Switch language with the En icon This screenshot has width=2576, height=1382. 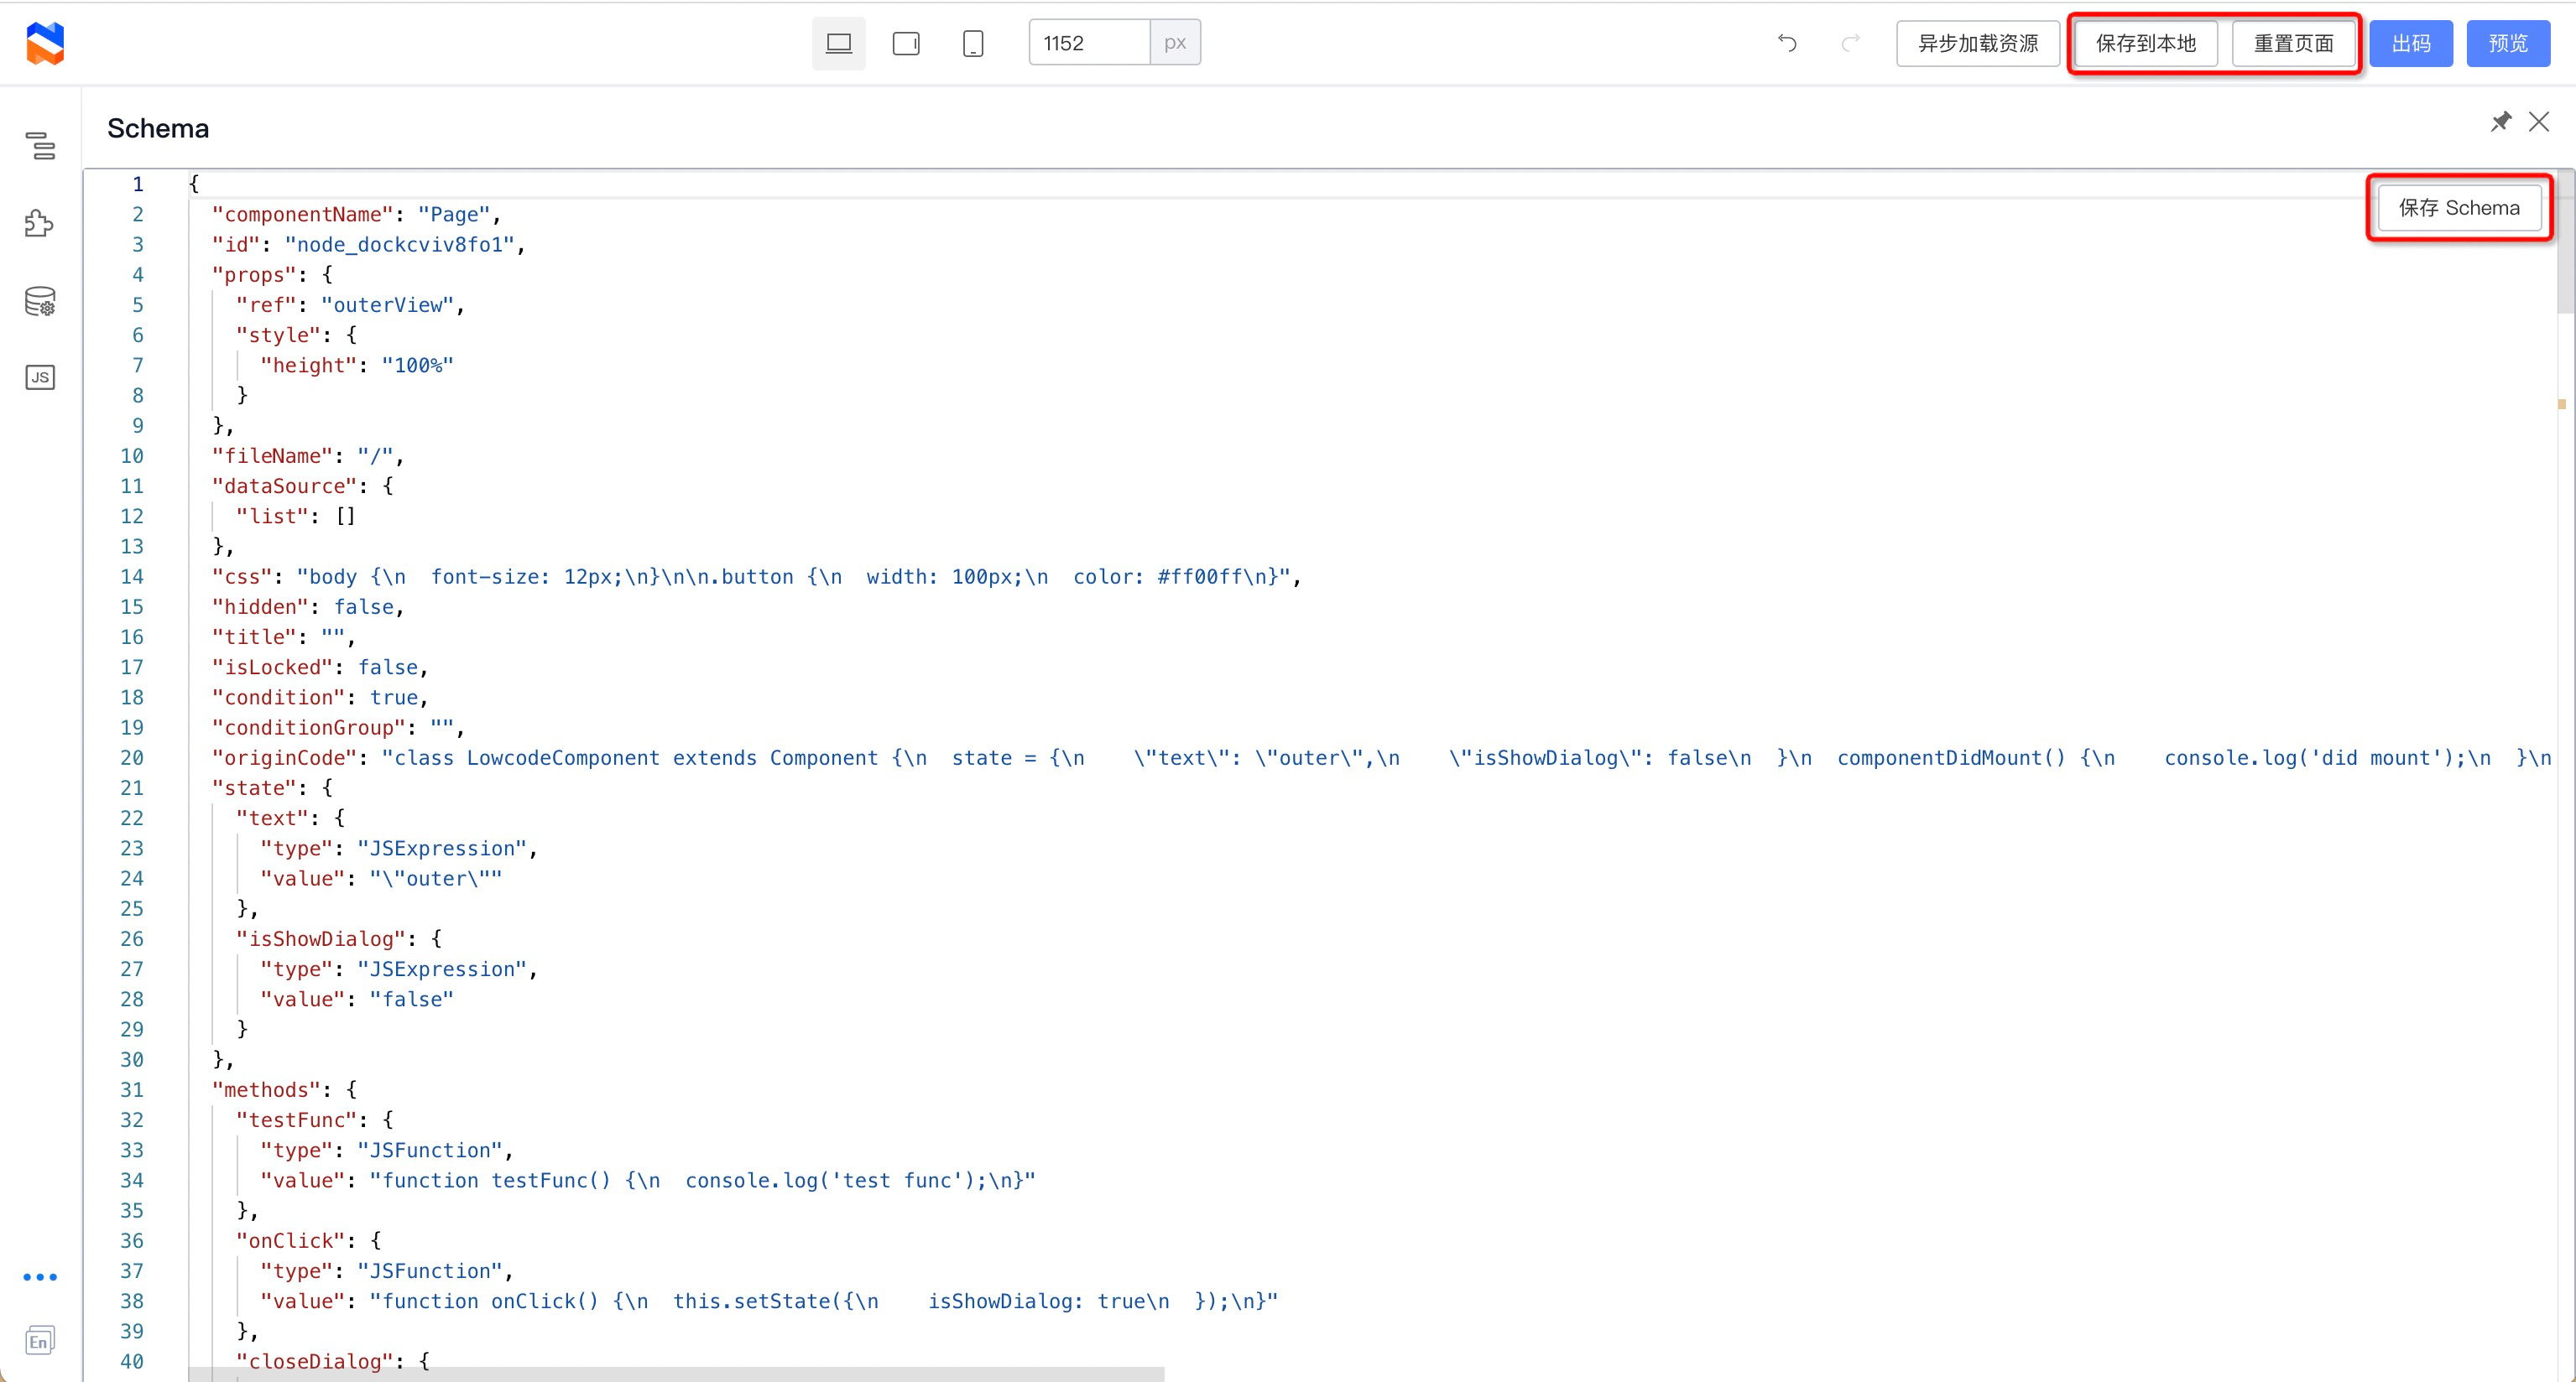coord(40,1341)
